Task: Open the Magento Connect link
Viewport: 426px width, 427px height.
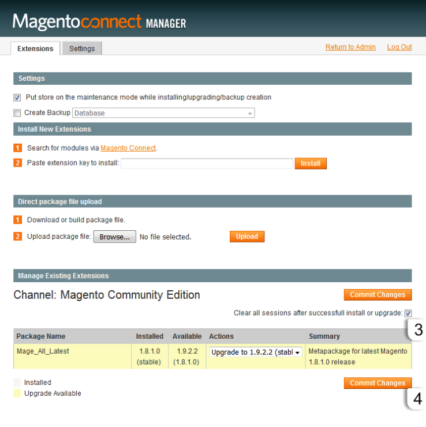Action: coord(128,148)
